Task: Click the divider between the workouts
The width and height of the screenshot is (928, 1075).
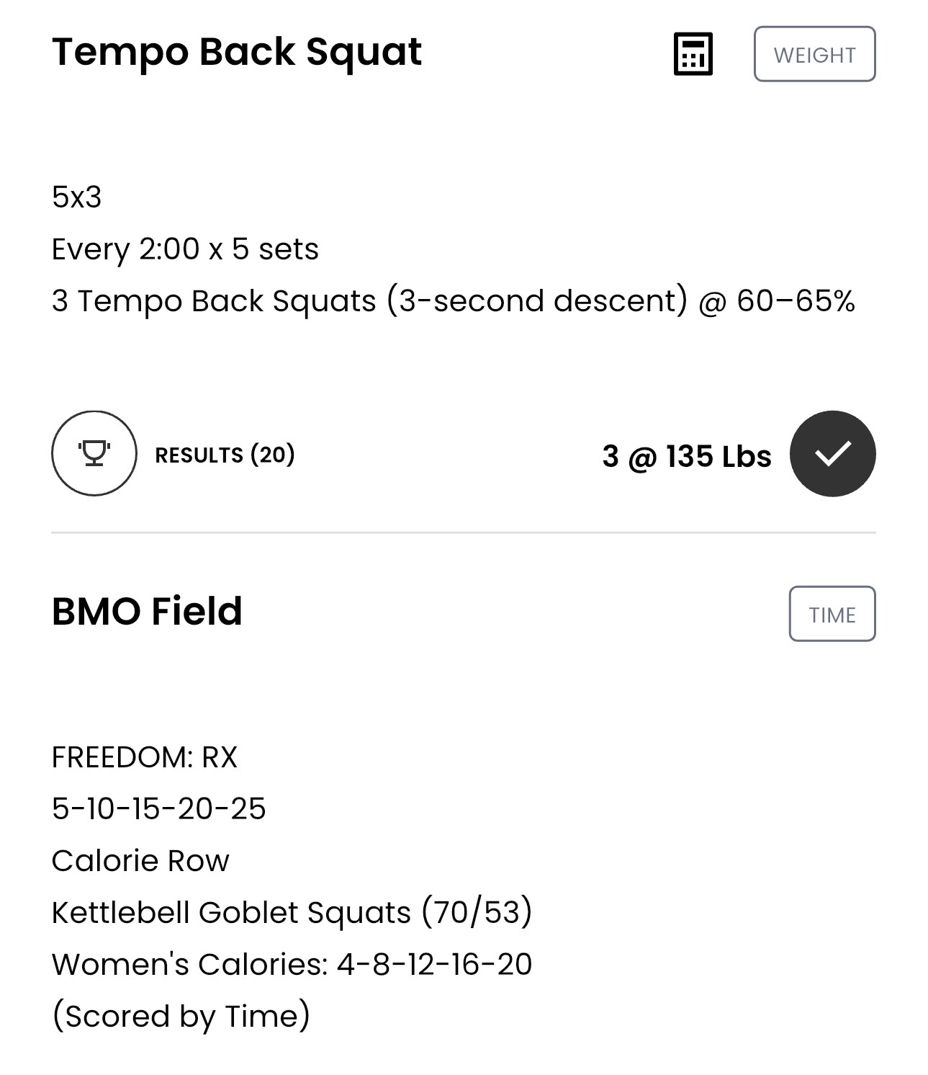Action: point(463,532)
